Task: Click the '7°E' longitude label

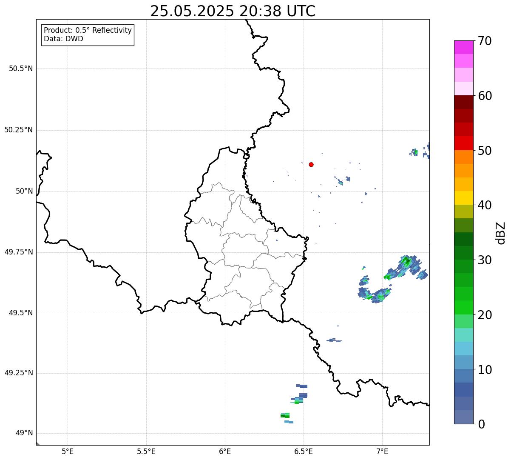Action: click(x=382, y=451)
